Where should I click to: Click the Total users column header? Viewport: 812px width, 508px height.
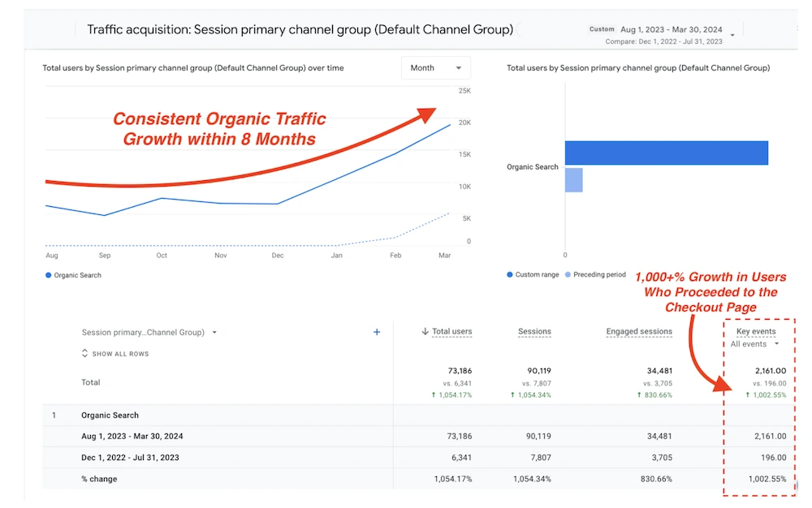click(x=451, y=331)
